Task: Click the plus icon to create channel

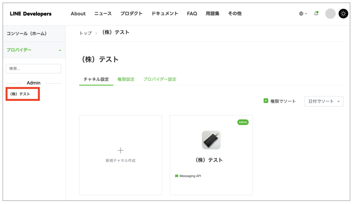Action: 121,150
